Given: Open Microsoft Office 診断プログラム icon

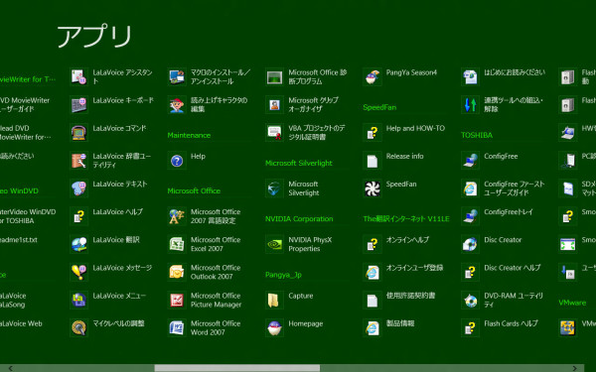Looking at the screenshot, I should pyautogui.click(x=274, y=77).
